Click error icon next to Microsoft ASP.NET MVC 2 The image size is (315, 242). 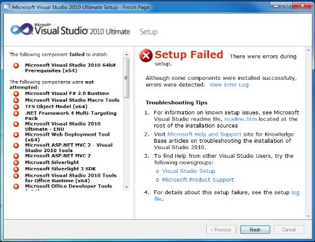[x=16, y=156]
